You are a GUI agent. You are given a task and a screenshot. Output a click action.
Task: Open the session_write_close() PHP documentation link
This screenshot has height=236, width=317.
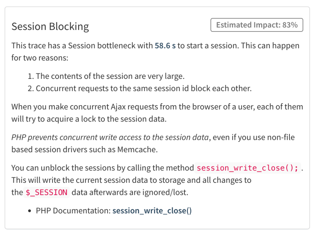click(x=152, y=211)
